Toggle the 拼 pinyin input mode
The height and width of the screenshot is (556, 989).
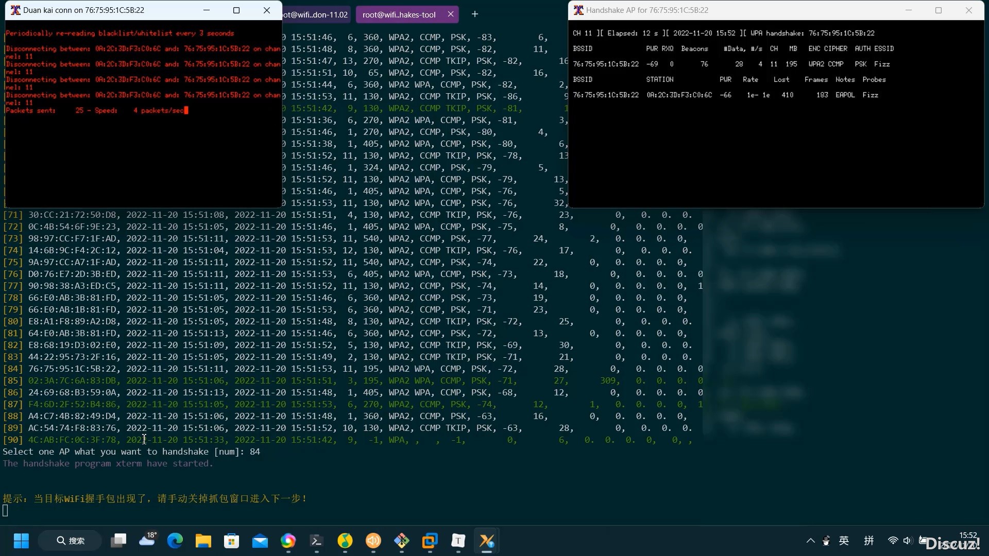point(869,541)
